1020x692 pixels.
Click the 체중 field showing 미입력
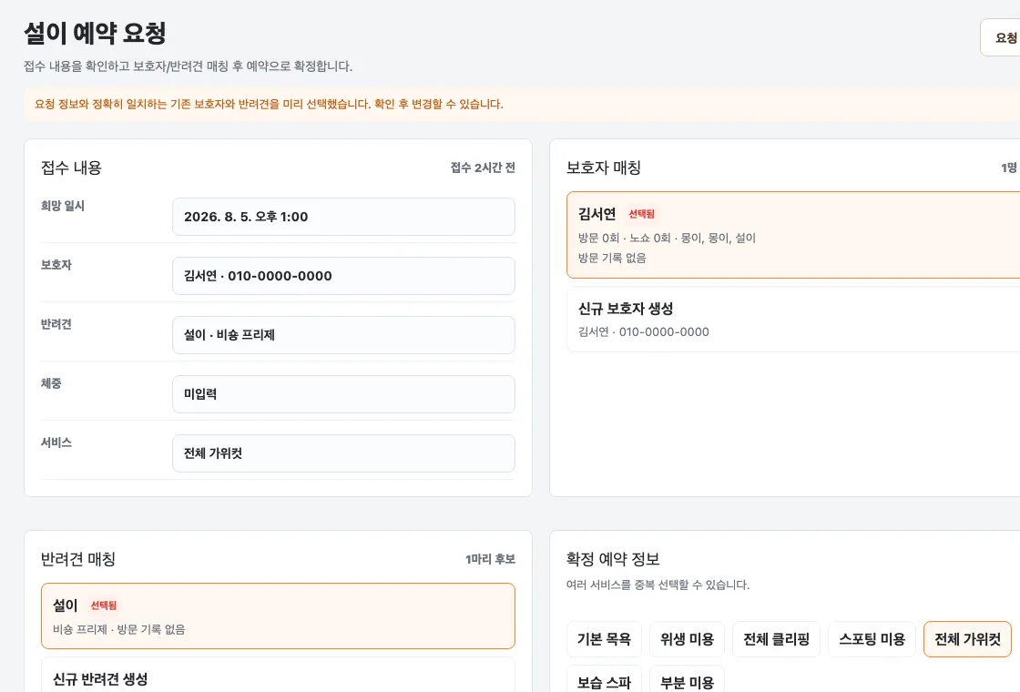pyautogui.click(x=343, y=394)
